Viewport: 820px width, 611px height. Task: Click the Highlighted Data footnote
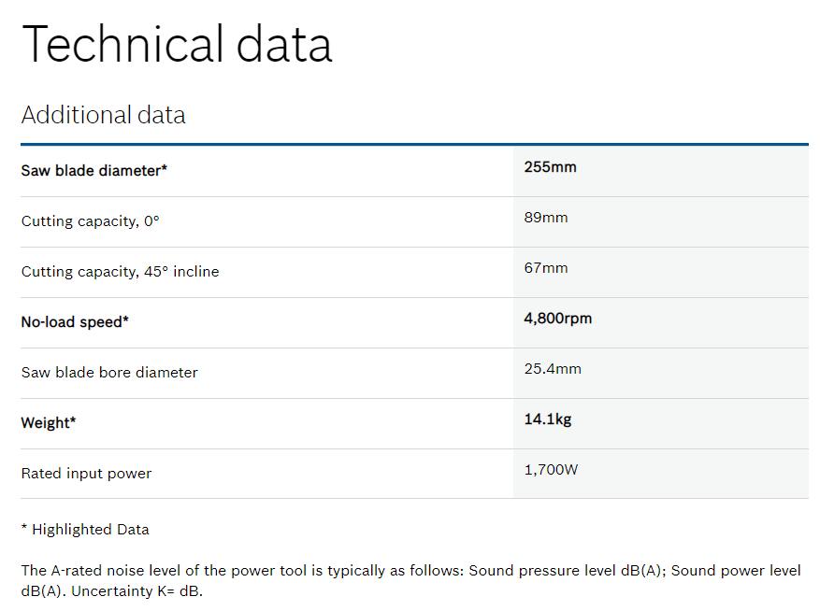pos(85,530)
